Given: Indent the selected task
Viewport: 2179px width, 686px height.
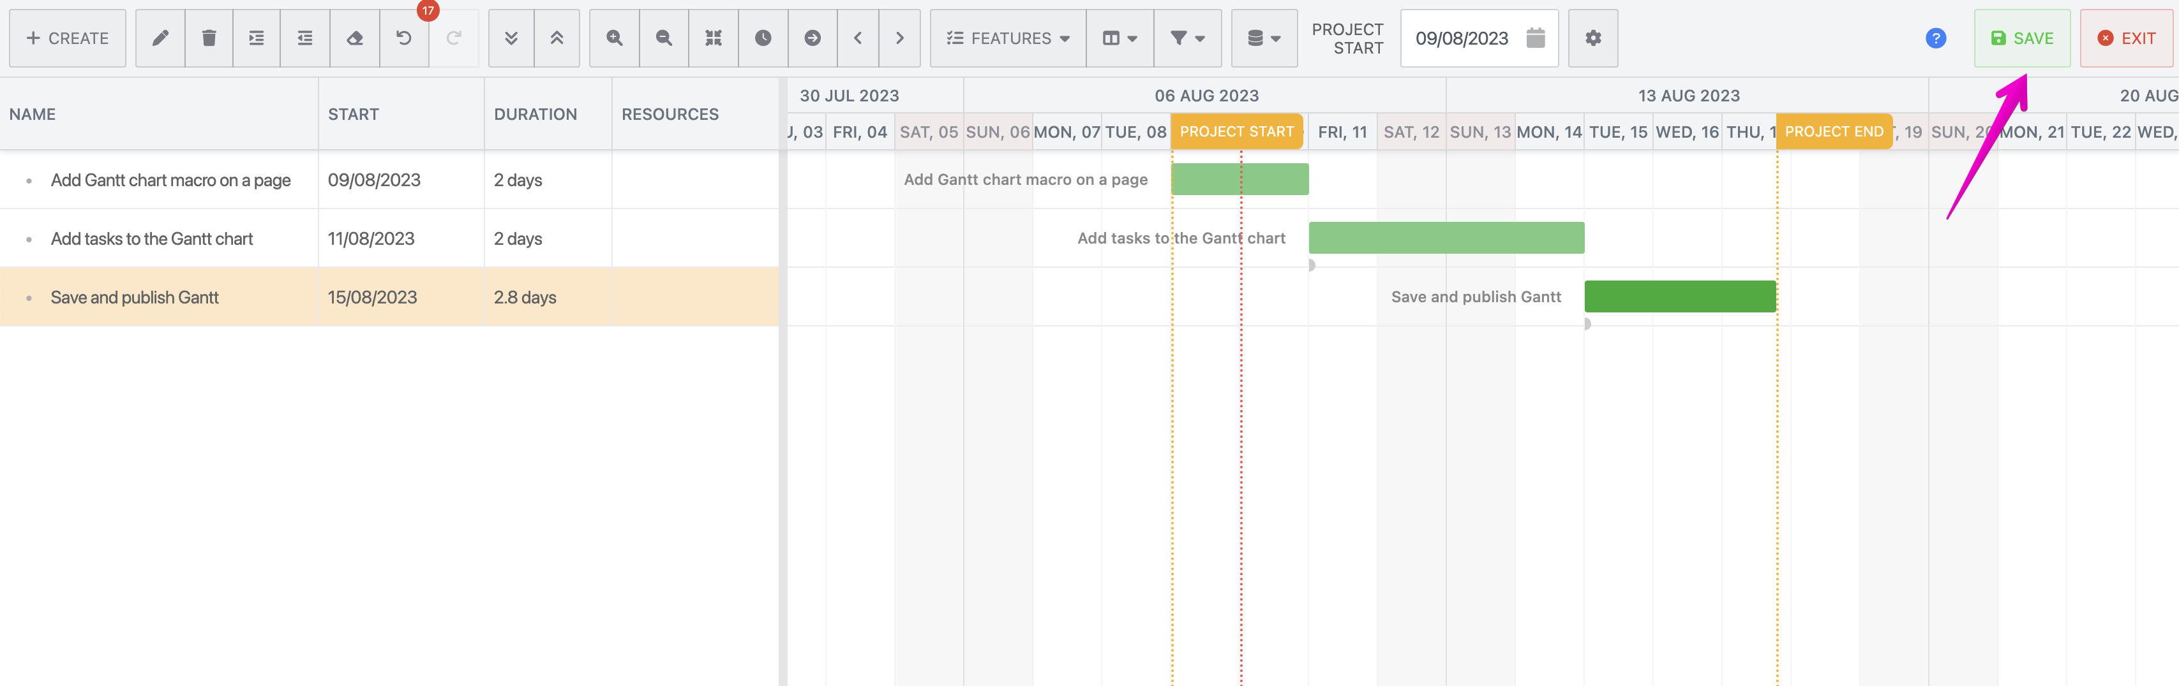Looking at the screenshot, I should pyautogui.click(x=257, y=38).
